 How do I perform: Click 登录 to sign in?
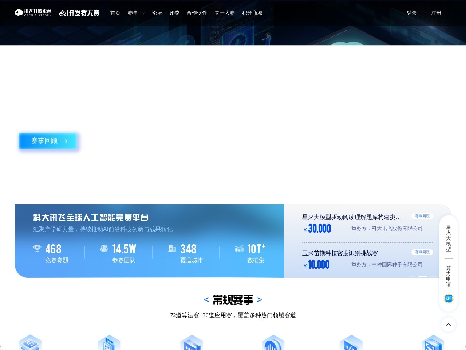click(412, 13)
